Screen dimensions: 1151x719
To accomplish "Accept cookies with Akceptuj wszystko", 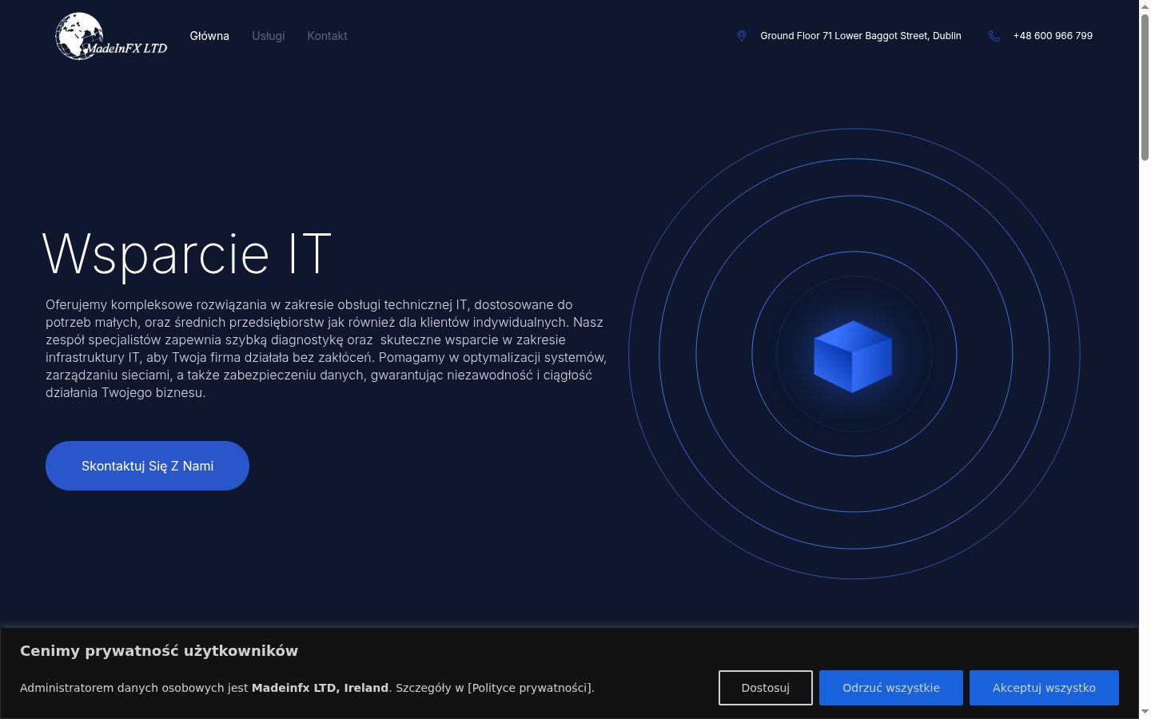I will [x=1044, y=688].
